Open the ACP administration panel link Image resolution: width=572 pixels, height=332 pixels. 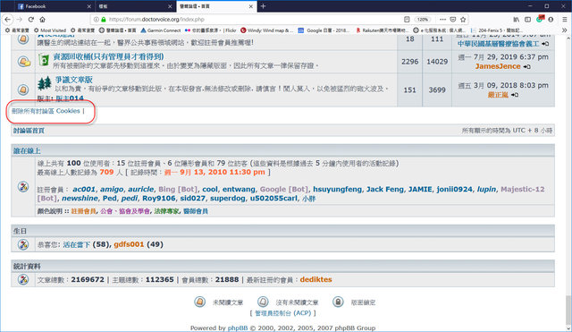click(x=282, y=313)
